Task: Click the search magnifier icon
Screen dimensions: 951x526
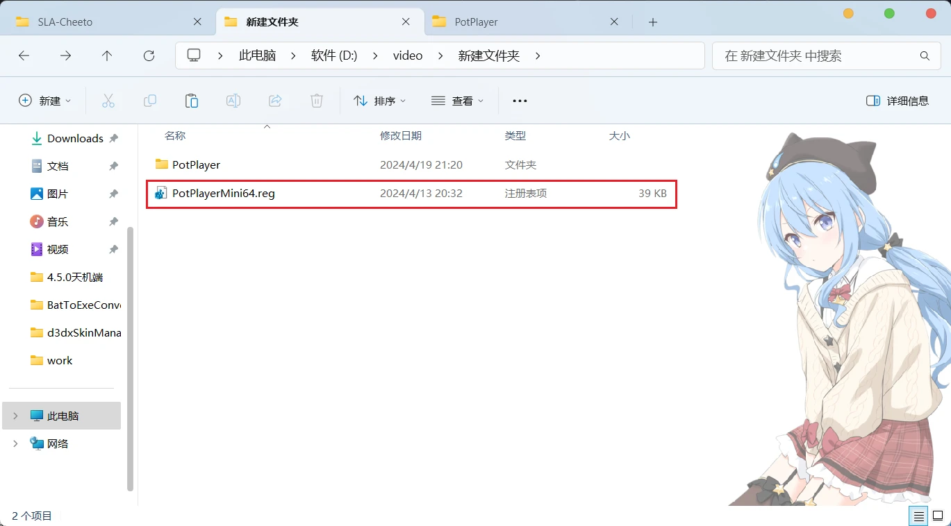Action: [925, 56]
